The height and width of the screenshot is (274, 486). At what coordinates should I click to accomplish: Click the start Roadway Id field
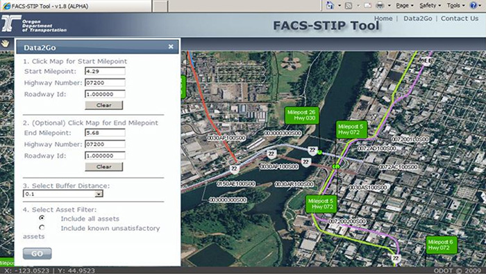tap(105, 95)
